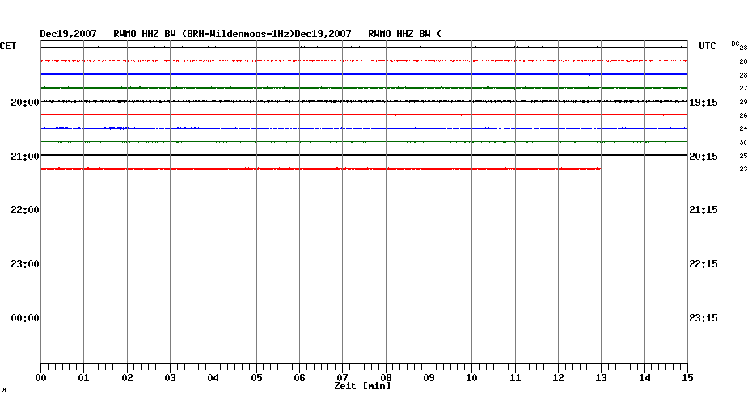This screenshot has width=752, height=399.
Task: Click the CET axis label
Action: tap(8, 46)
